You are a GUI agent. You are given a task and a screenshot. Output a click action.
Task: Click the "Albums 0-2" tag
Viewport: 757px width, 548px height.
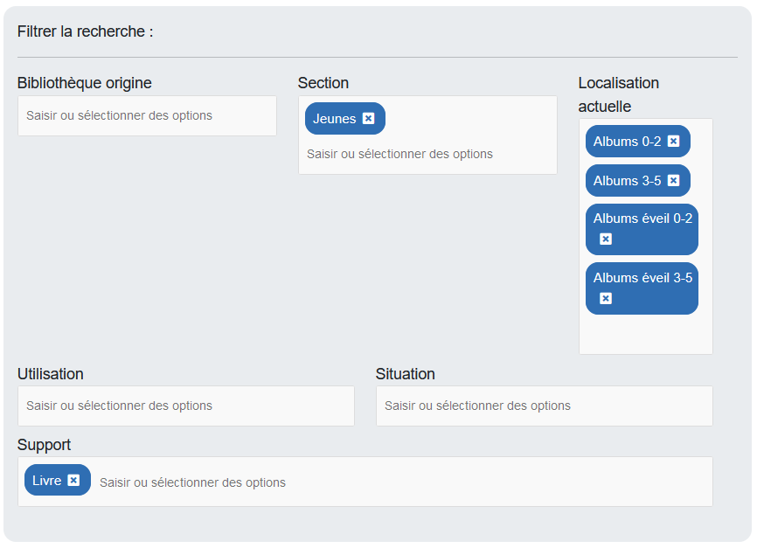(x=630, y=141)
